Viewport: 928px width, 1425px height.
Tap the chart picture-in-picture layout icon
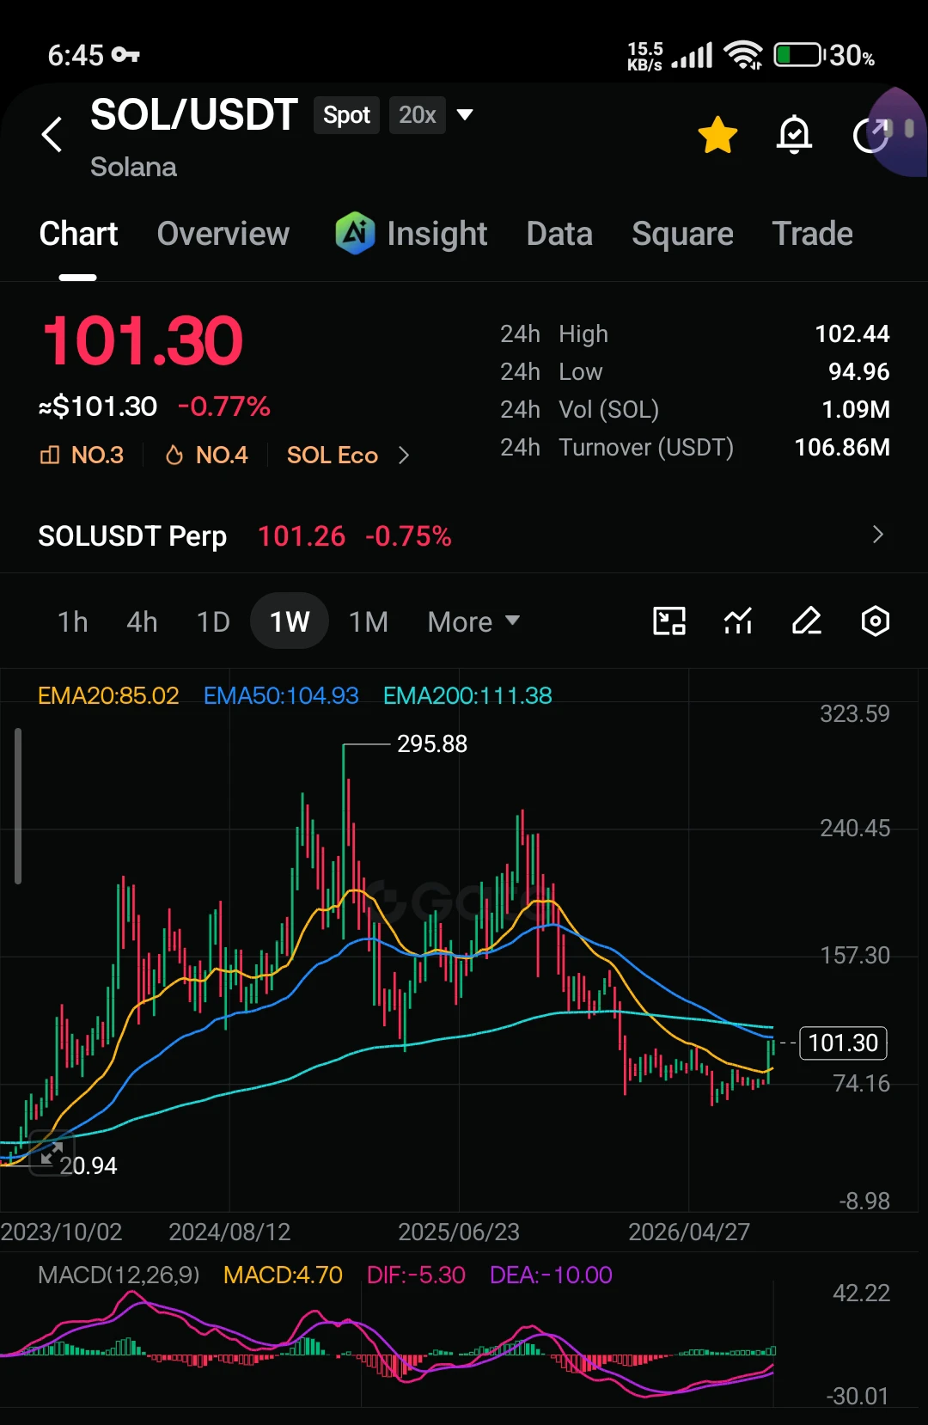tap(669, 621)
